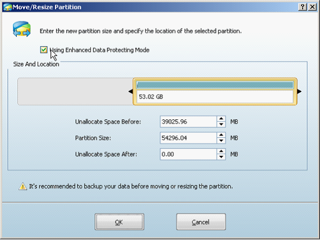Open the question mark help button
This screenshot has height=240, width=320.
[303, 7]
